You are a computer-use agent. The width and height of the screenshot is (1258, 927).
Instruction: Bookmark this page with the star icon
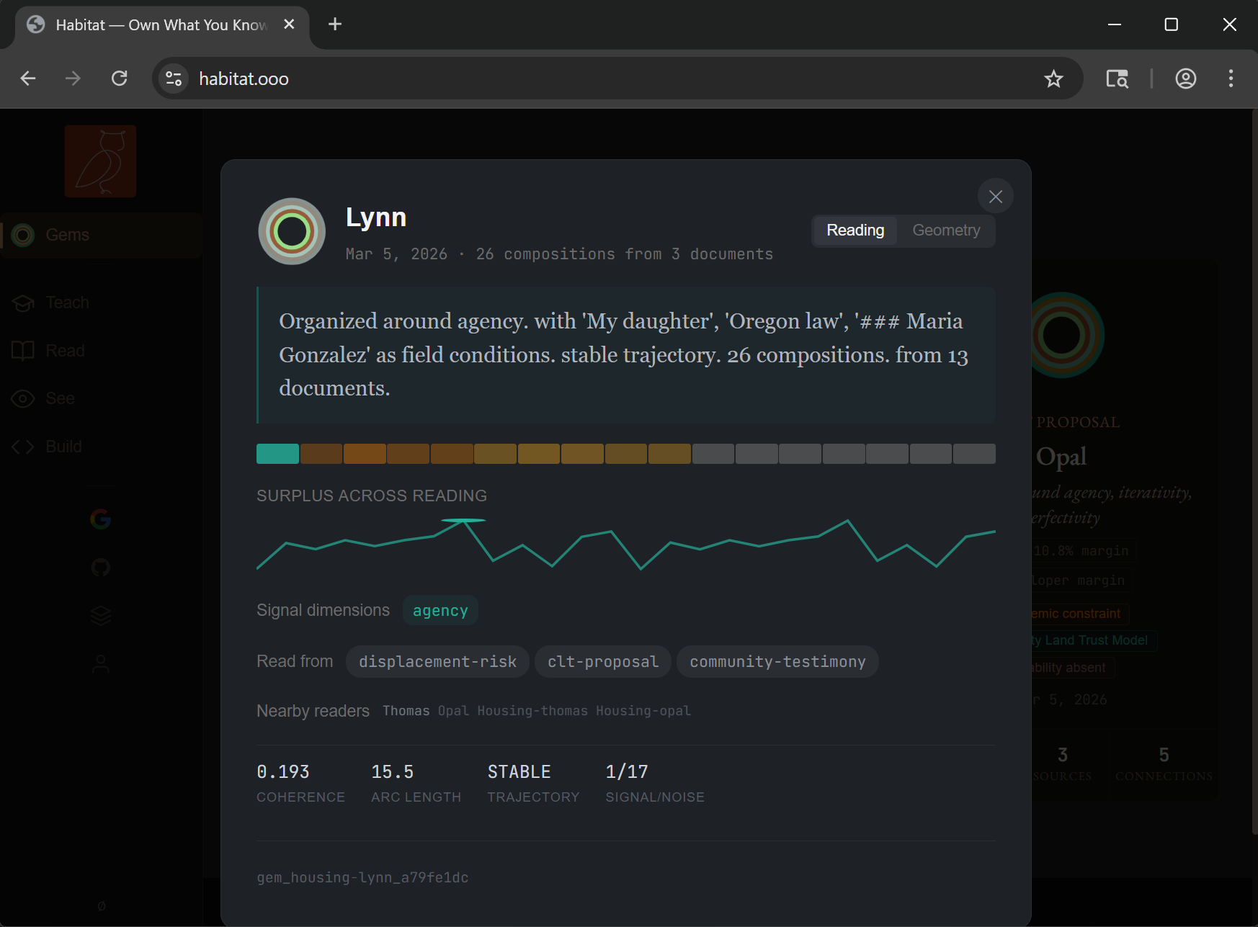pos(1053,79)
